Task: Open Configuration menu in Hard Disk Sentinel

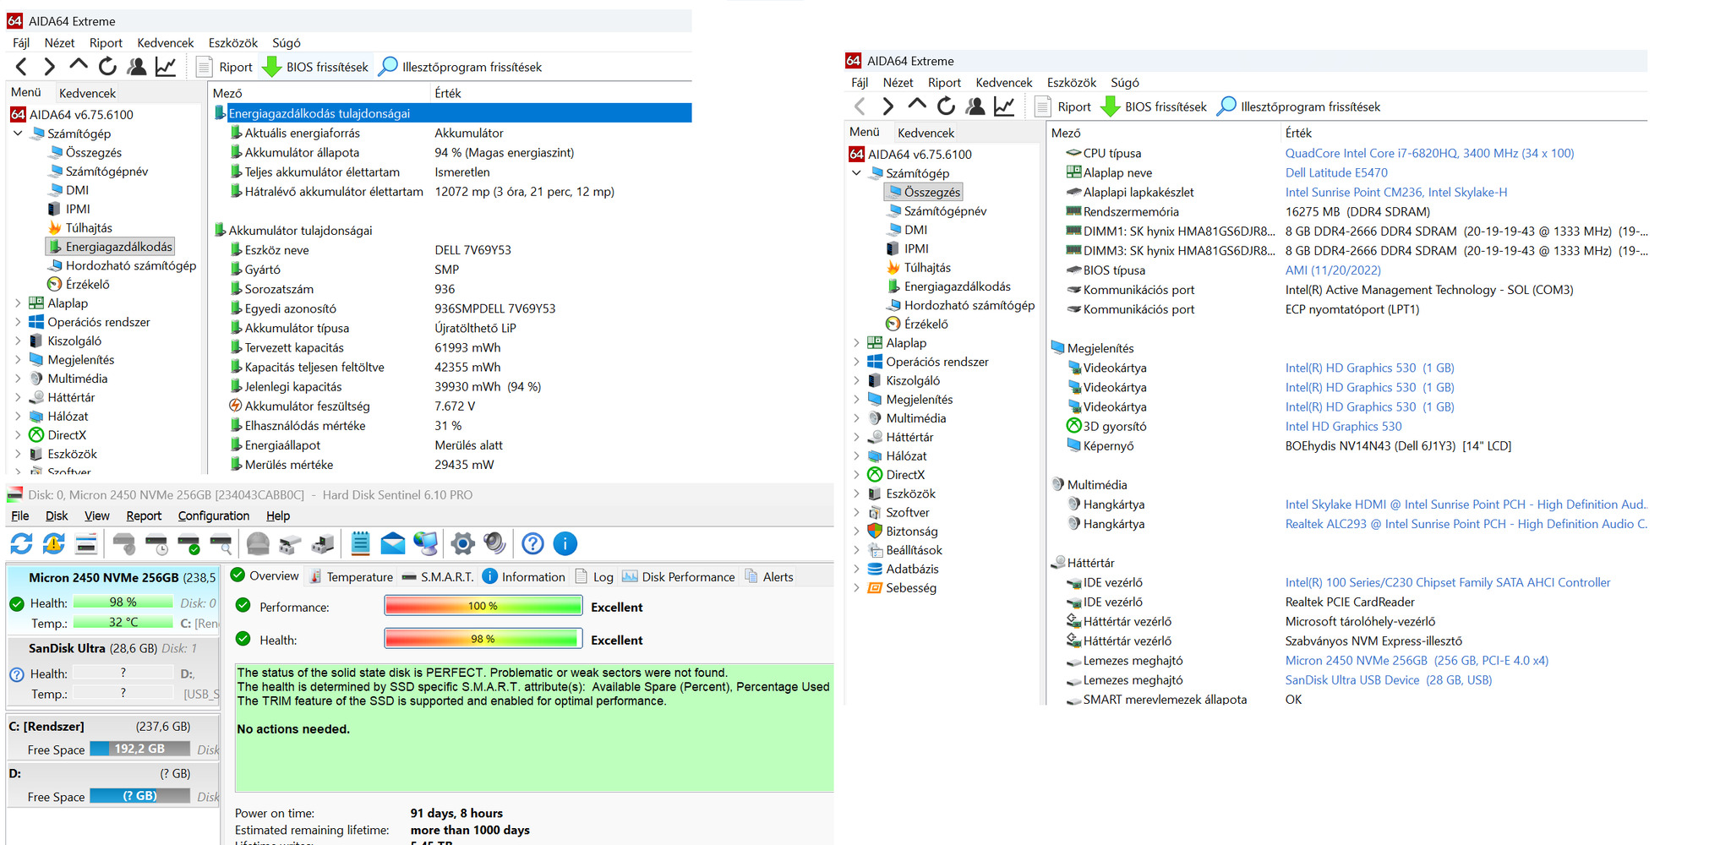Action: [214, 515]
